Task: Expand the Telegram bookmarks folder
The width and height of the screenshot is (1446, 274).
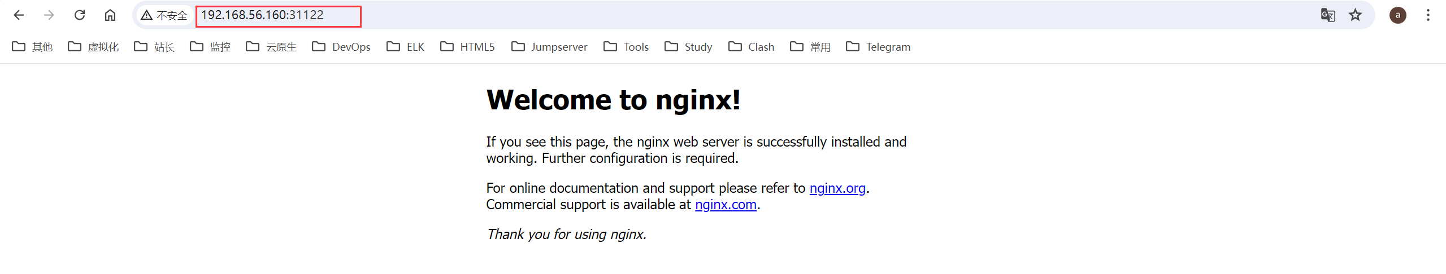Action: (x=878, y=47)
